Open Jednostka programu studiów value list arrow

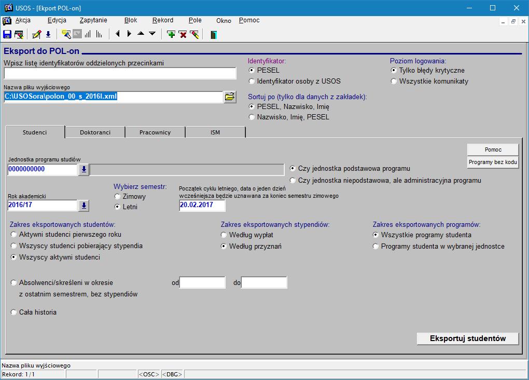click(83, 170)
